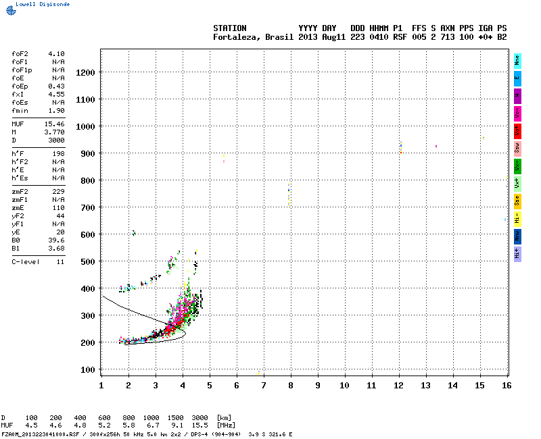Click the 300 km y-axis label
Viewport: 541px width, 439px height.
point(88,315)
